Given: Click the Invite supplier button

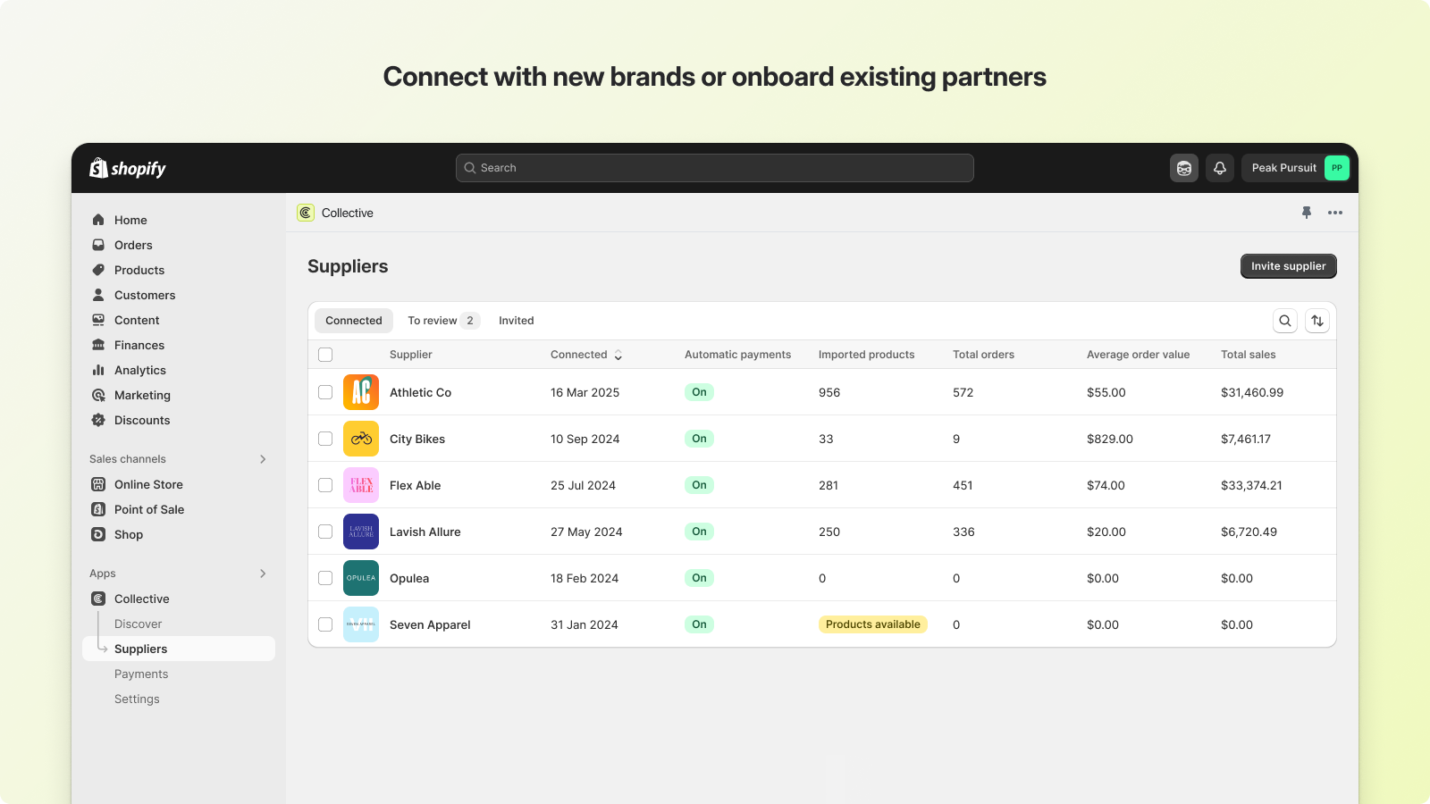Looking at the screenshot, I should point(1289,266).
